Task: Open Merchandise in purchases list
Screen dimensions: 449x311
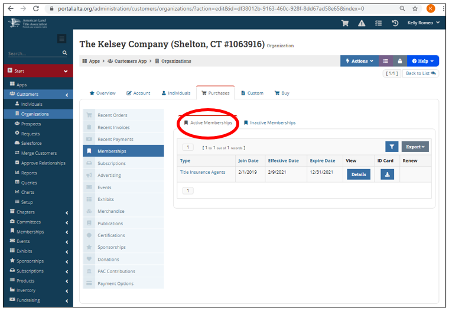Action: pos(123,211)
